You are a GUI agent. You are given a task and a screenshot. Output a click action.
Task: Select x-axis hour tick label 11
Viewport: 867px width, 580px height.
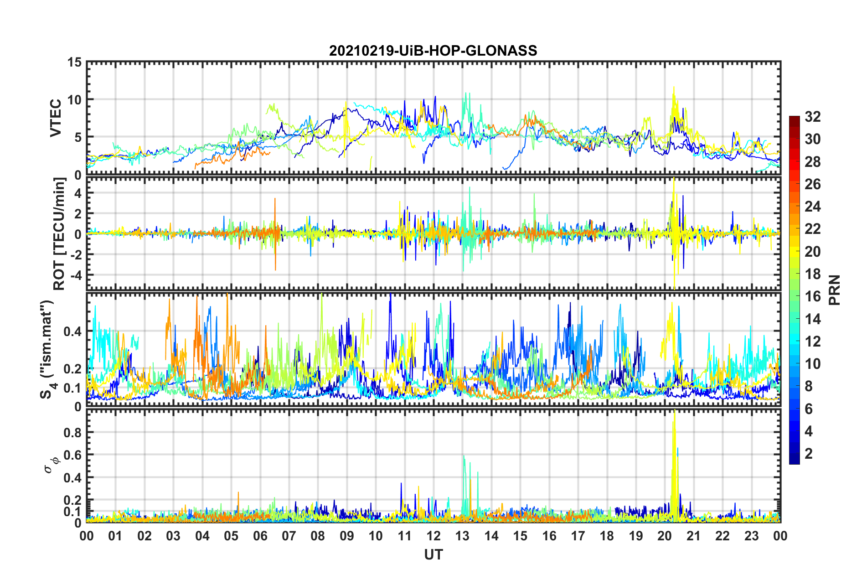pyautogui.click(x=405, y=536)
